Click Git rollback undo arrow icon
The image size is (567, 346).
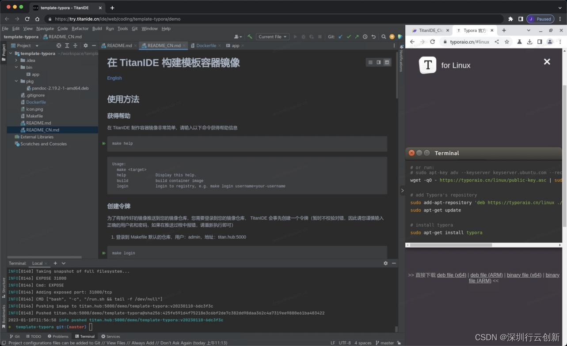click(373, 37)
